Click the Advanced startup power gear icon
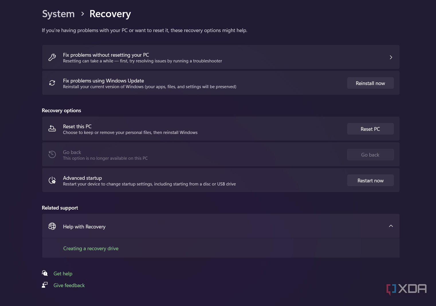Viewport: 436px width, 306px height. tap(52, 180)
